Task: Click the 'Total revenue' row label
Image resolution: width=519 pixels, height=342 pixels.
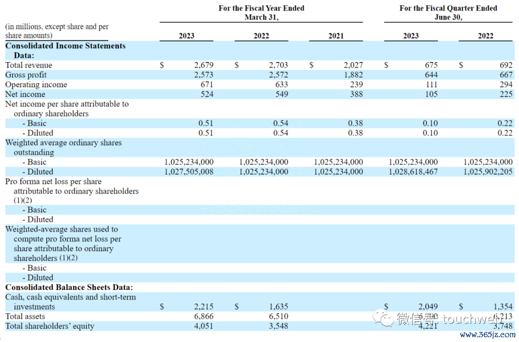Action: (x=28, y=65)
